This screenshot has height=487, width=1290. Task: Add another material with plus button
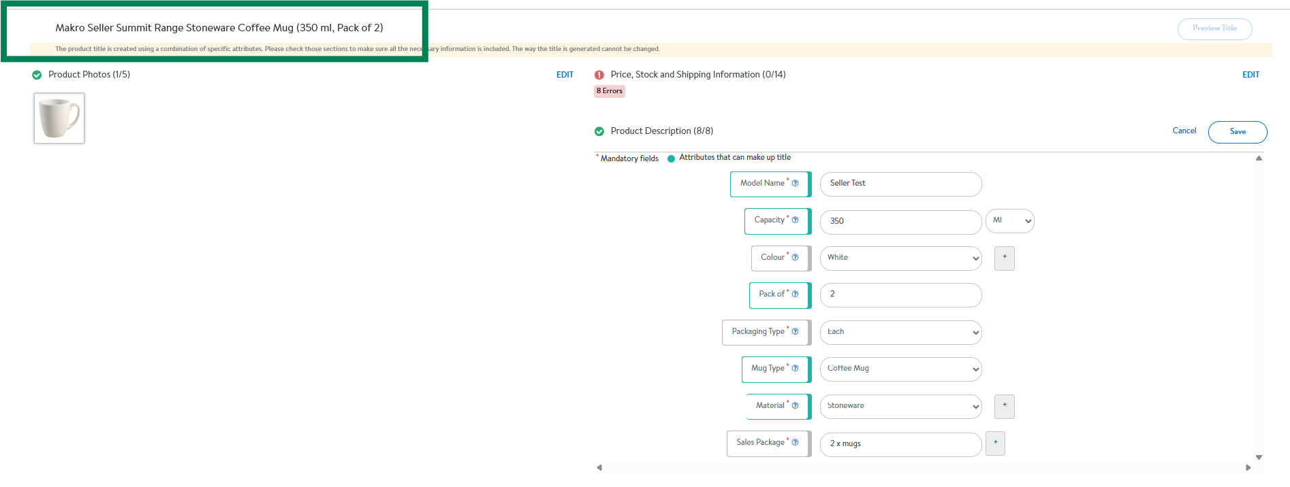[x=1004, y=406]
